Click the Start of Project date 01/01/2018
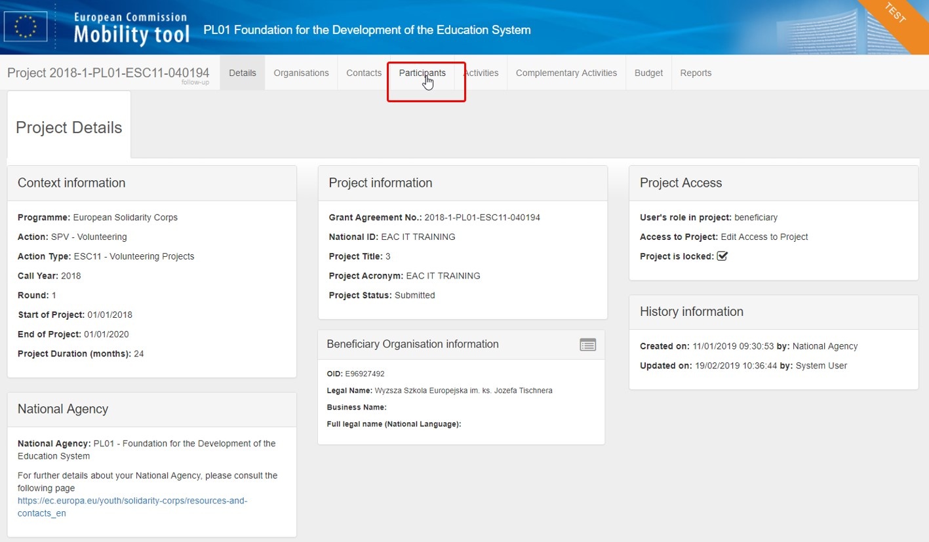Image resolution: width=929 pixels, height=542 pixels. click(x=109, y=315)
